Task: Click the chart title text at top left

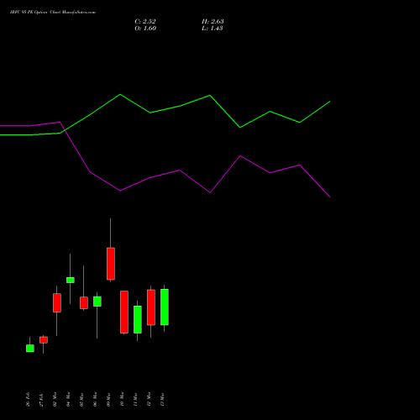Action: click(x=53, y=13)
